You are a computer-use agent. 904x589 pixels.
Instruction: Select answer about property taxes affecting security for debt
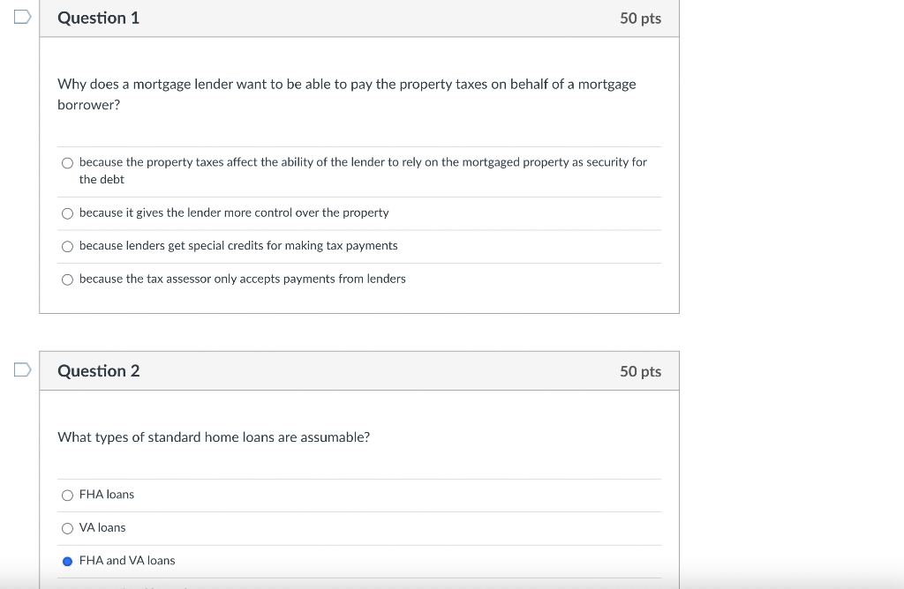click(67, 162)
